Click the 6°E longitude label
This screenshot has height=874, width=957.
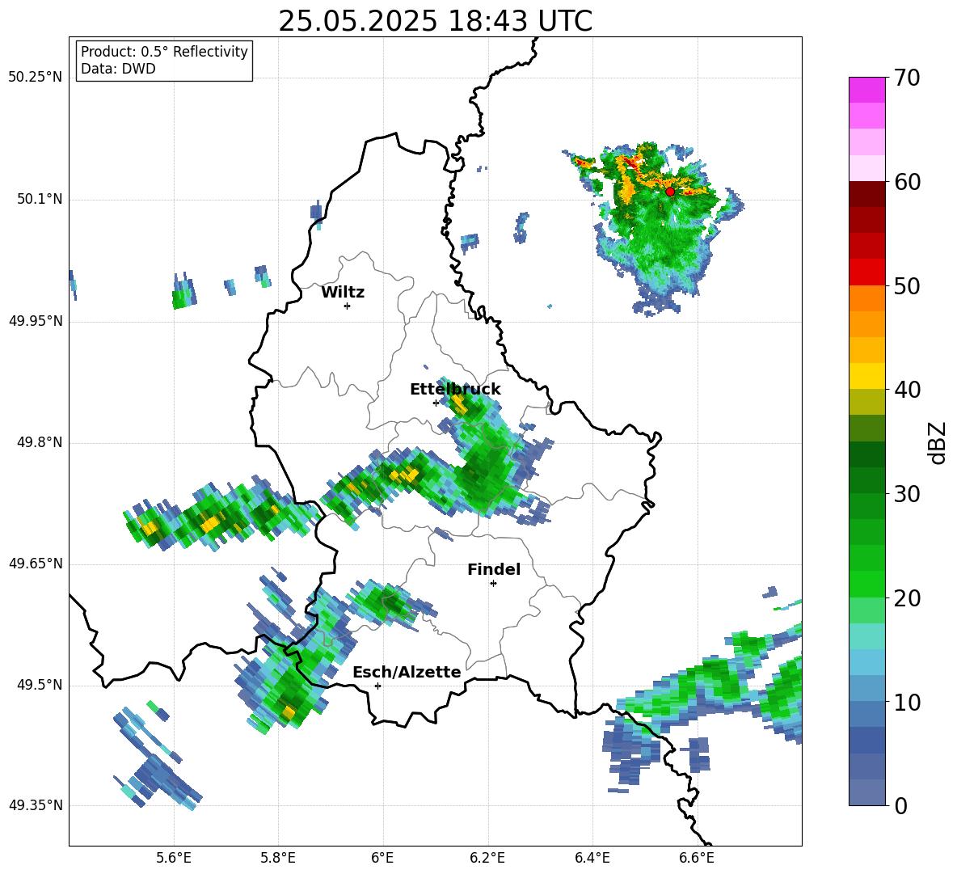(x=382, y=858)
